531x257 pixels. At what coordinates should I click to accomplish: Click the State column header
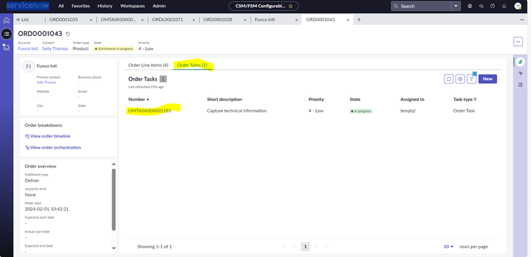[355, 100]
